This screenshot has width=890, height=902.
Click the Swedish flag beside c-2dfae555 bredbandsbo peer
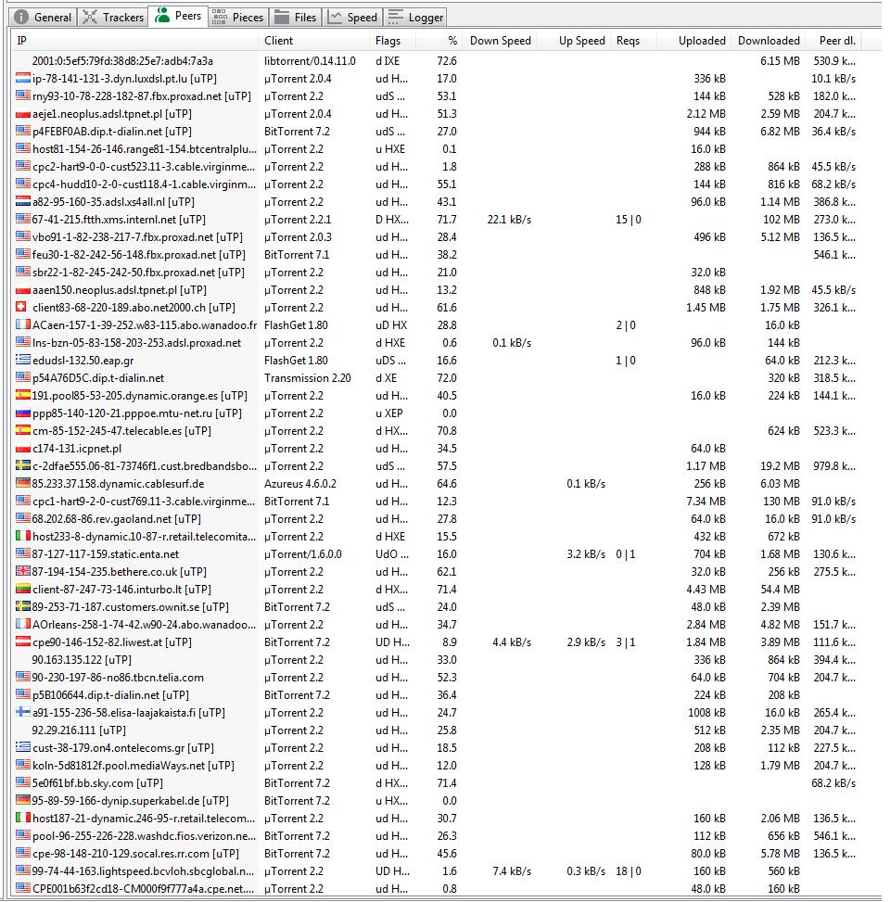click(x=23, y=465)
